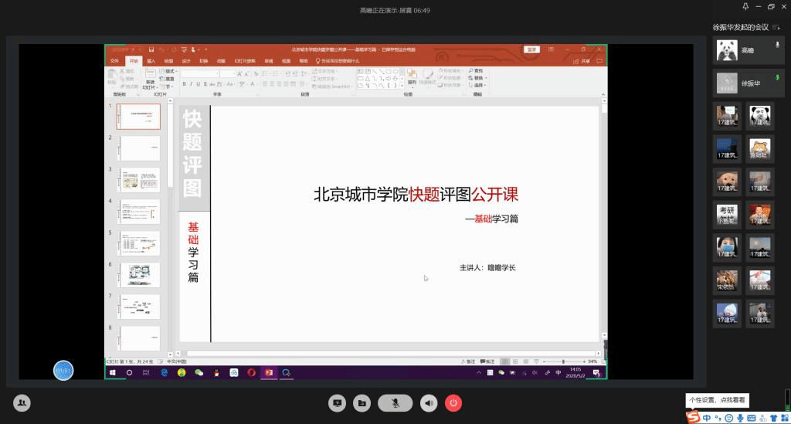Switch to the 幻灯片放映 ribbon tab
Viewport: 791px width, 424px height.
[245, 61]
